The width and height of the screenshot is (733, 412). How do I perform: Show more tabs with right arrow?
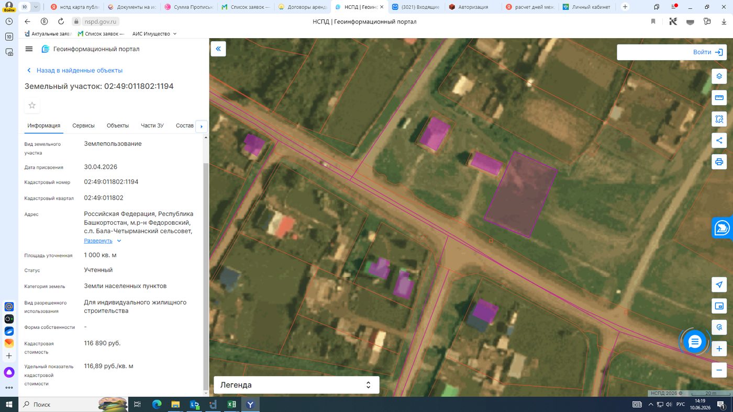(x=202, y=126)
